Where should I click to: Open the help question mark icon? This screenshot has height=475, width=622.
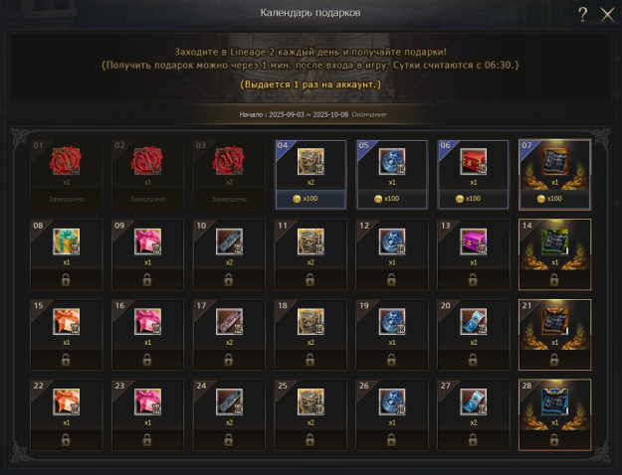coord(582,15)
